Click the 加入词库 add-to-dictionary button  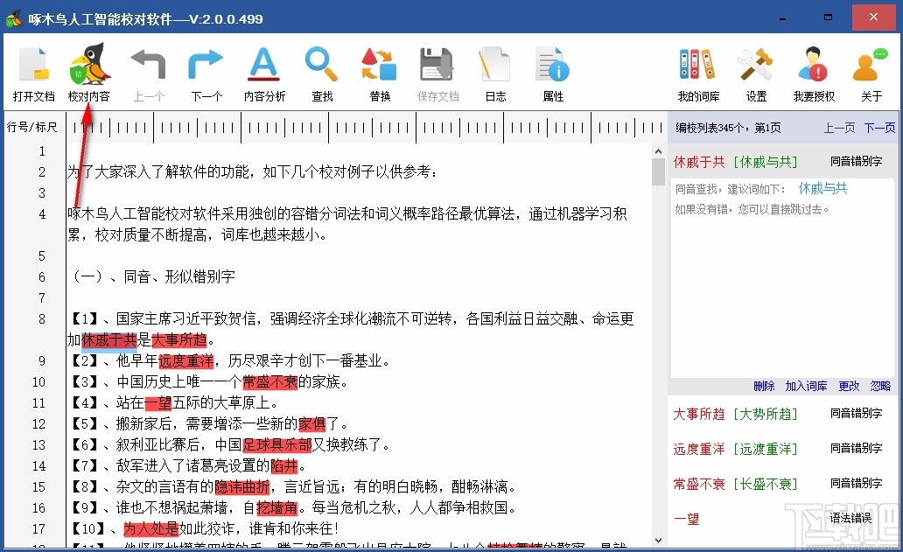click(805, 385)
